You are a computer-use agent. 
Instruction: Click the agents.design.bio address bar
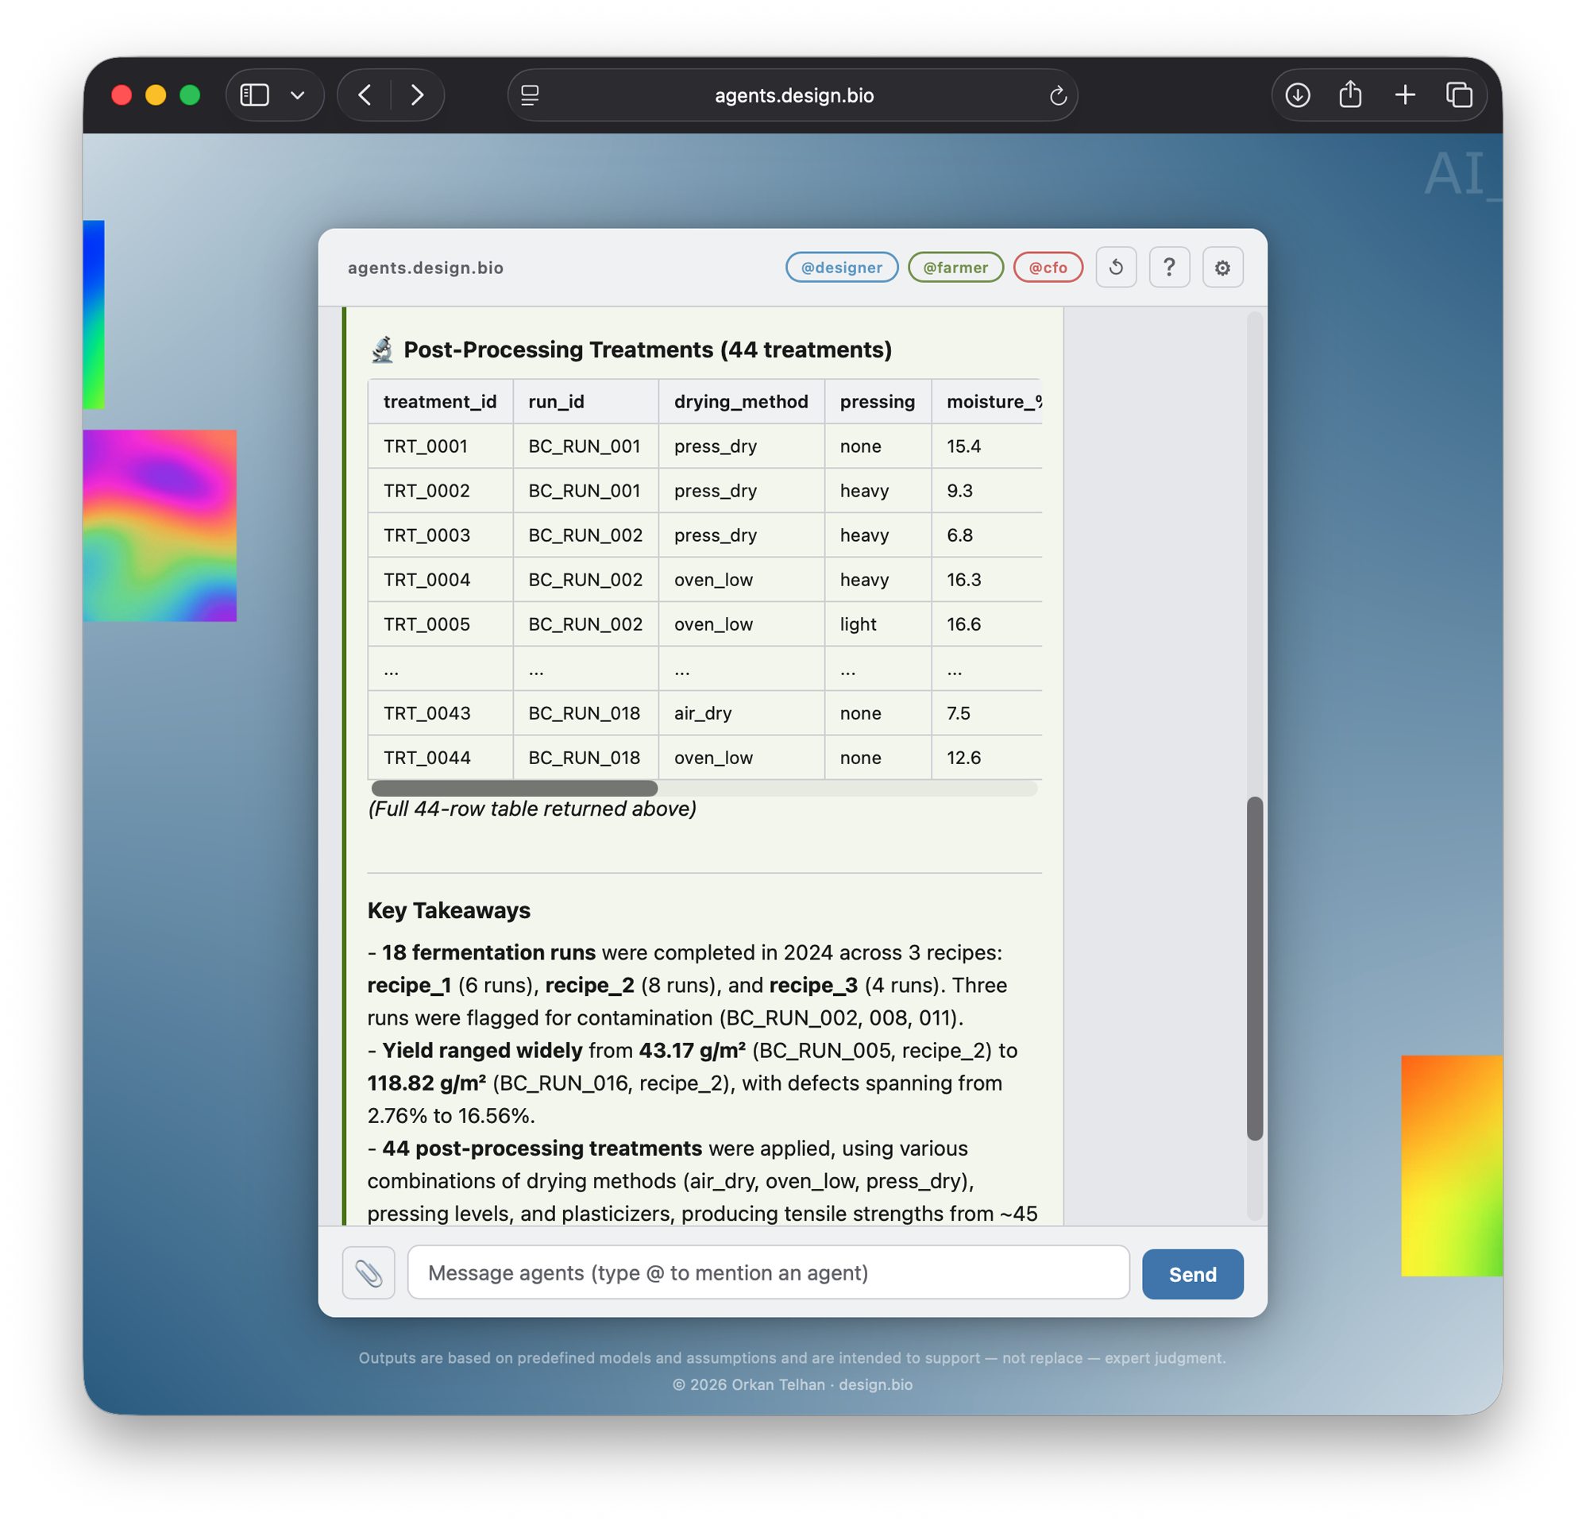[x=793, y=95]
